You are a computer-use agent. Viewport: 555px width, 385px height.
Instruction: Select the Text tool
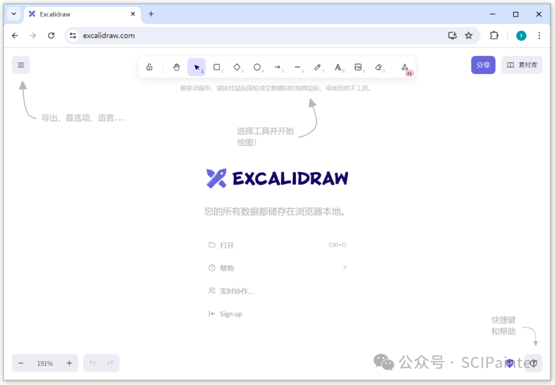click(x=338, y=67)
